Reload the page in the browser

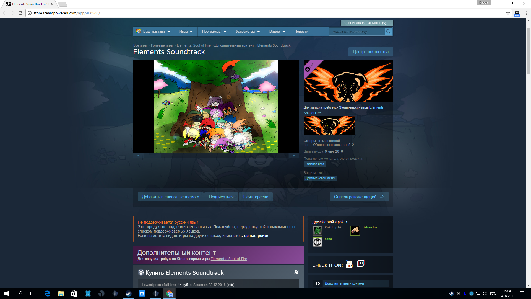click(x=20, y=13)
